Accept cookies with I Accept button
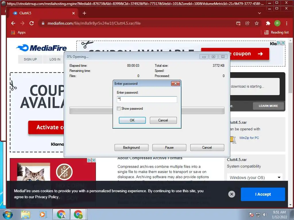The image size is (294, 220). click(x=263, y=194)
